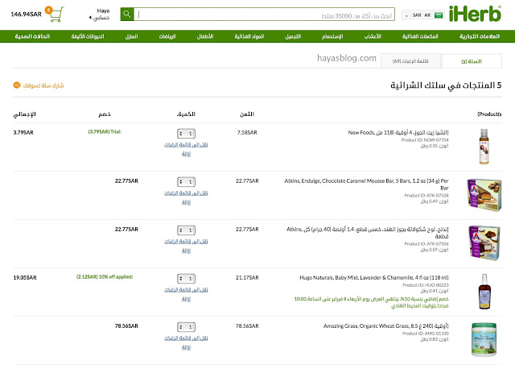Click the Amazing Grass Organic Wheat Grass title
Image resolution: width=515 pixels, height=365 pixels.
386,326
